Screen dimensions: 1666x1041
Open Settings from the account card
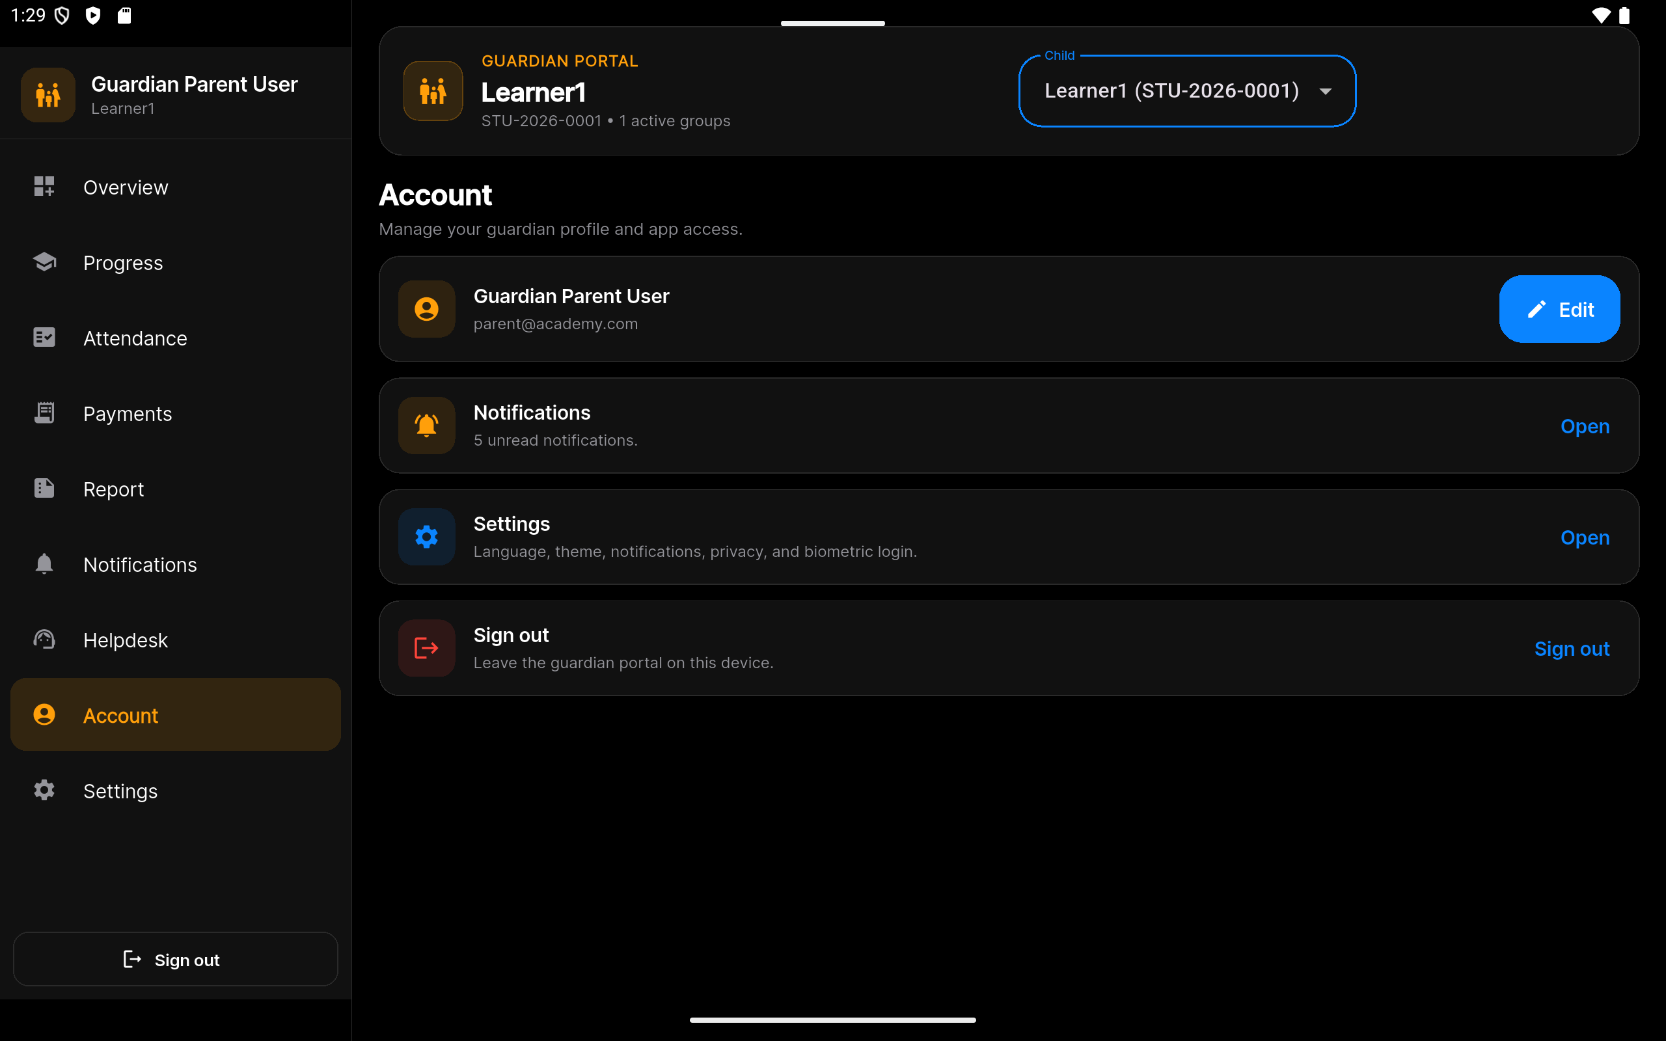coord(1585,537)
